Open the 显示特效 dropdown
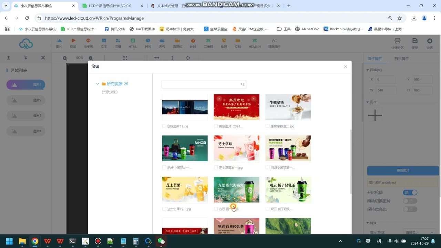The image size is (441, 248). pos(419,232)
